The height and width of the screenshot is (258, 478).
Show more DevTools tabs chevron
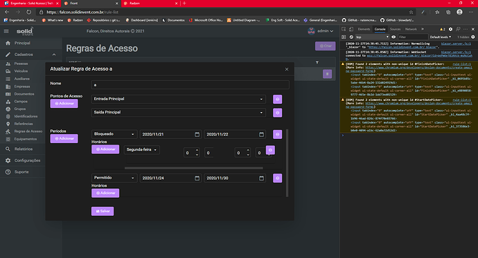(x=423, y=29)
